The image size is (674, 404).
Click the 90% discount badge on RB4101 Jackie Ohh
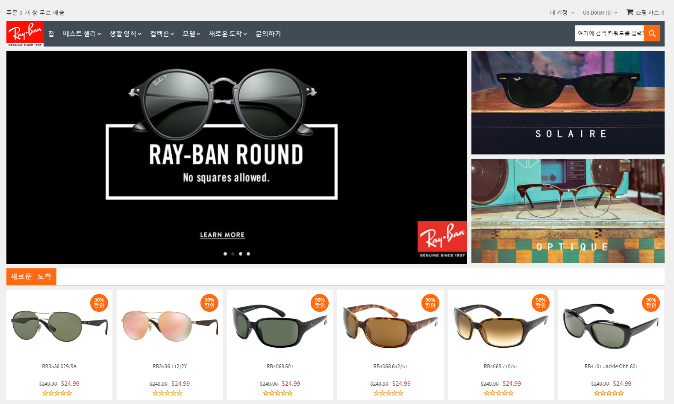[651, 303]
